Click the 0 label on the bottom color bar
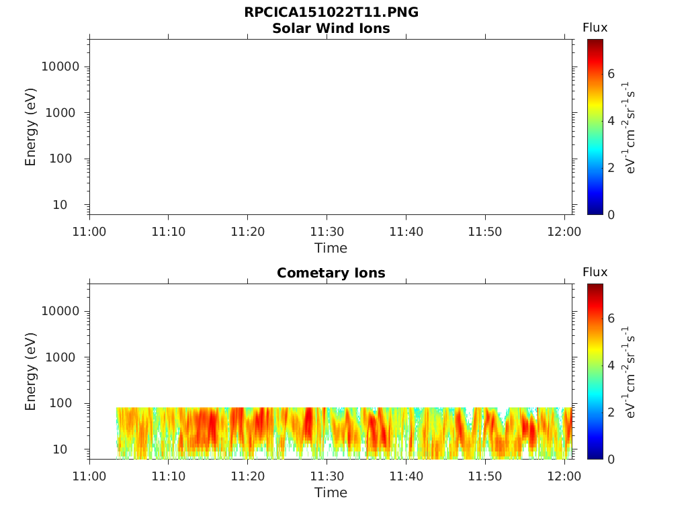This screenshot has height=516, width=688. (x=611, y=460)
